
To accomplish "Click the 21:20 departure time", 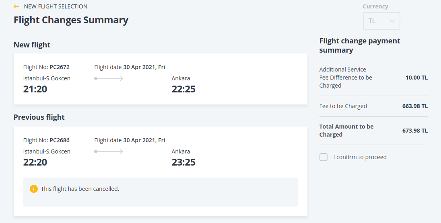I will (35, 89).
